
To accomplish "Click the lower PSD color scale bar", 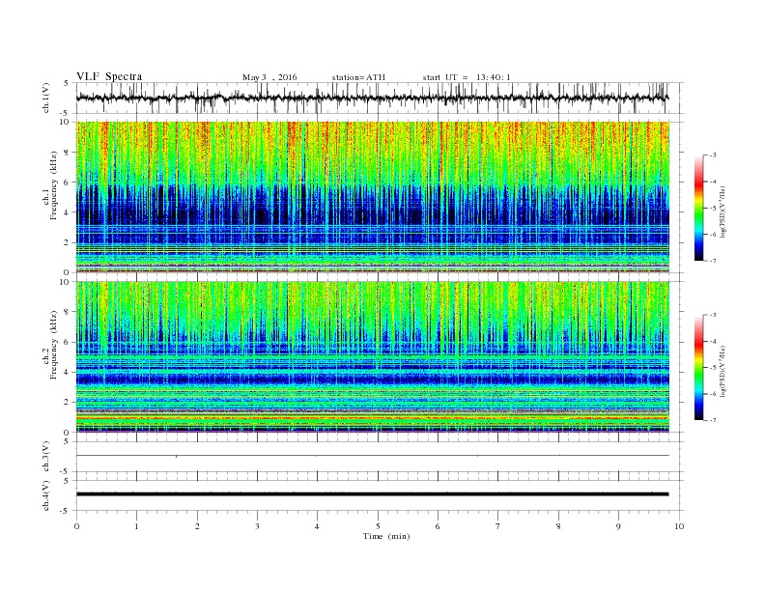I will coord(698,368).
